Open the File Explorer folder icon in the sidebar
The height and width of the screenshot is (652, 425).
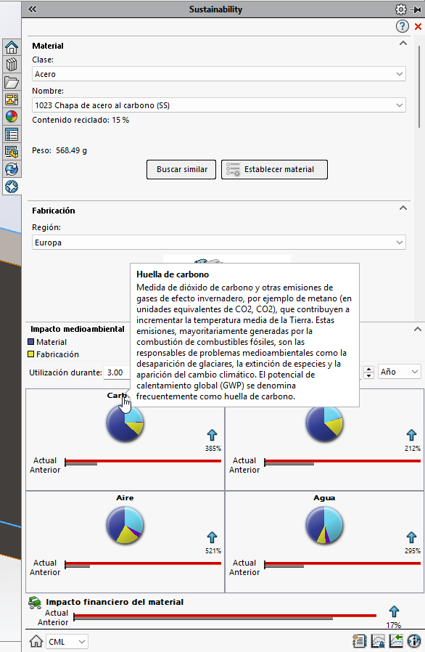(12, 82)
